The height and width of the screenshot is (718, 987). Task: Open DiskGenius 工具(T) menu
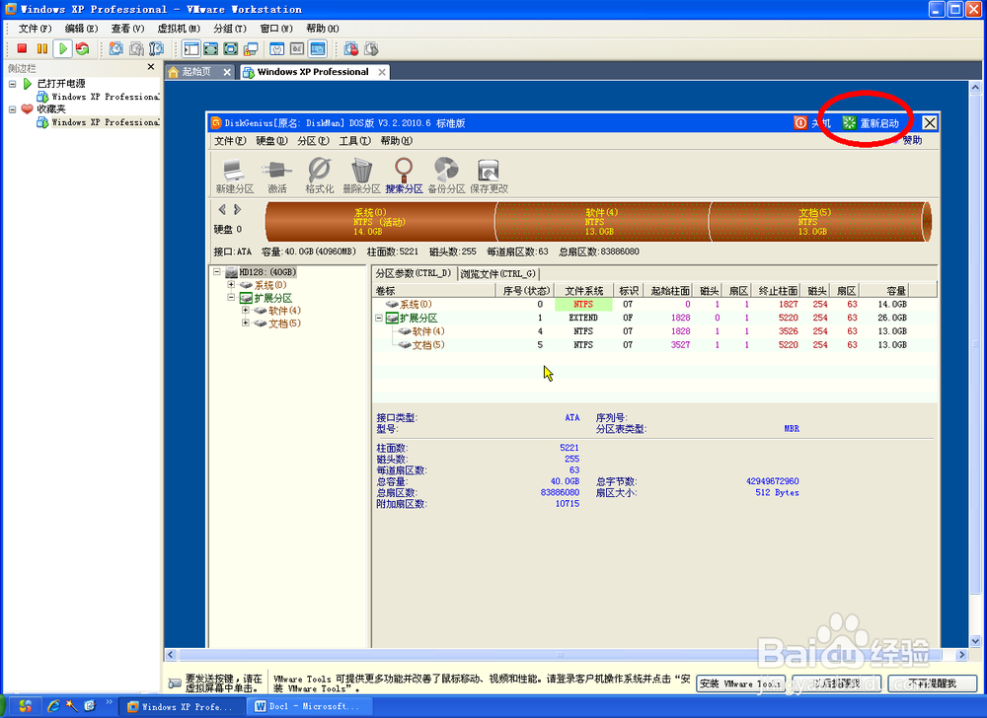tap(354, 141)
